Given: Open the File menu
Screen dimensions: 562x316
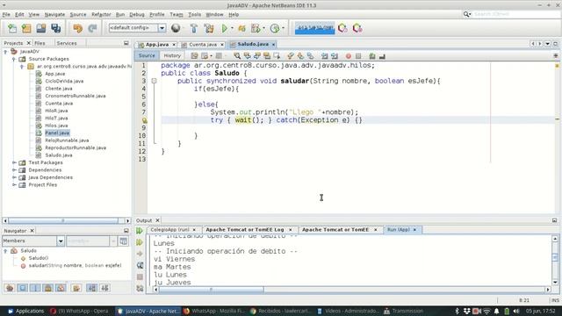Looking at the screenshot, I should (6, 14).
